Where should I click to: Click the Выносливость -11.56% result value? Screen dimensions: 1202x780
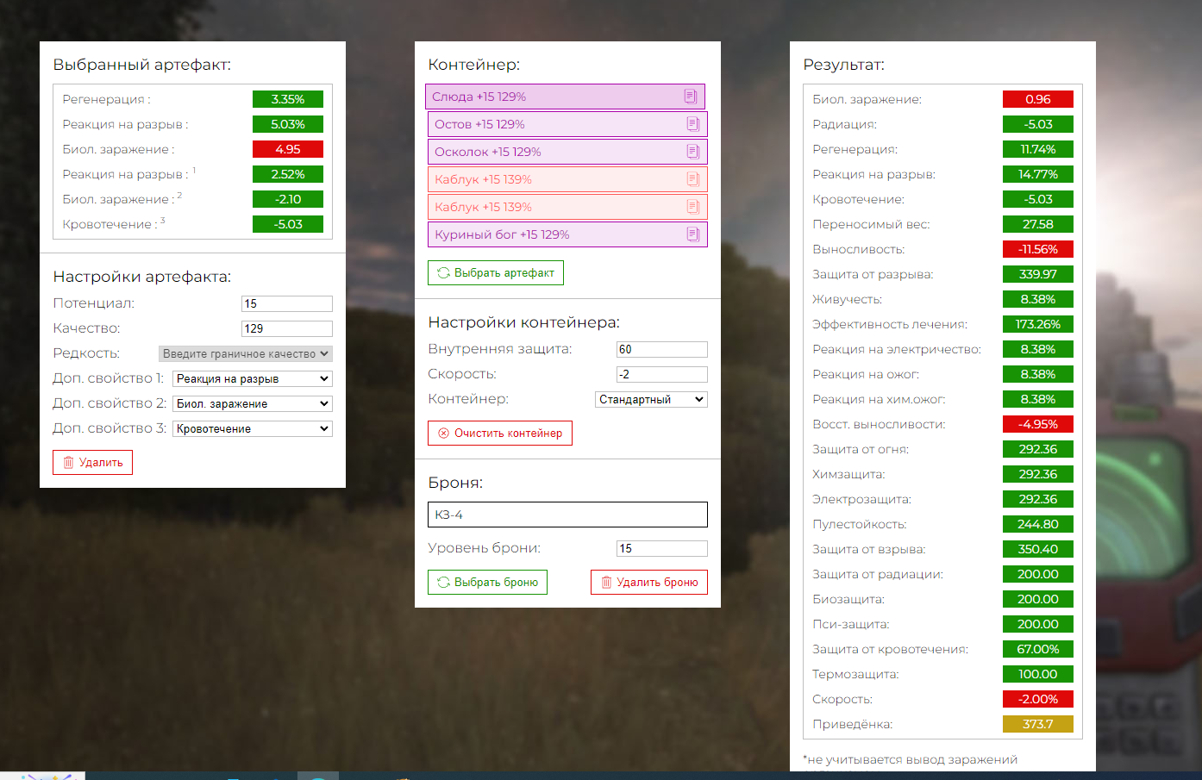pos(1038,249)
